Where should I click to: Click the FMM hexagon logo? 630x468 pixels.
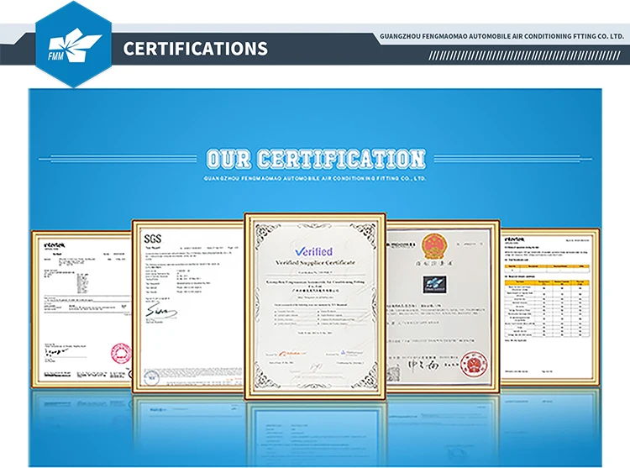(x=73, y=45)
